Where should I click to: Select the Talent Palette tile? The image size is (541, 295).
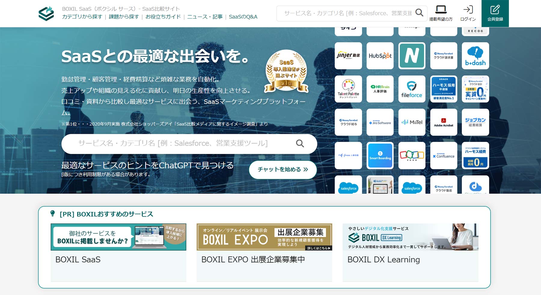(x=348, y=89)
